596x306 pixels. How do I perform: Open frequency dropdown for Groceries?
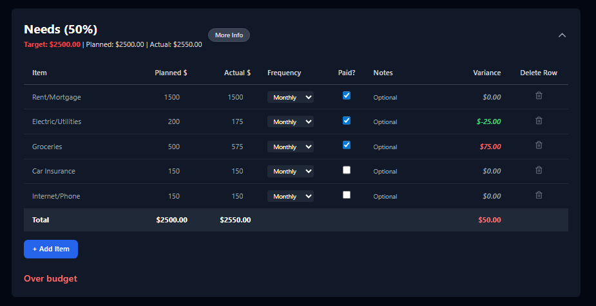tap(291, 147)
